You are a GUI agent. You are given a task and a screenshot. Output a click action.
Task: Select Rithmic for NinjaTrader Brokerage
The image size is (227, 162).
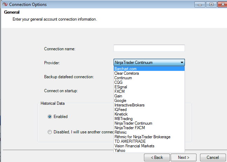tap(149, 137)
